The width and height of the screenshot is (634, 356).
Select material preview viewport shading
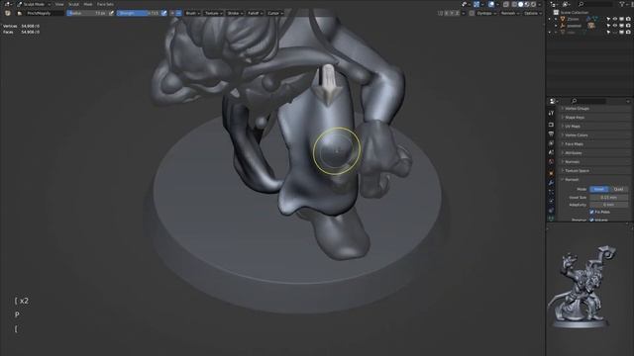pyautogui.click(x=527, y=4)
